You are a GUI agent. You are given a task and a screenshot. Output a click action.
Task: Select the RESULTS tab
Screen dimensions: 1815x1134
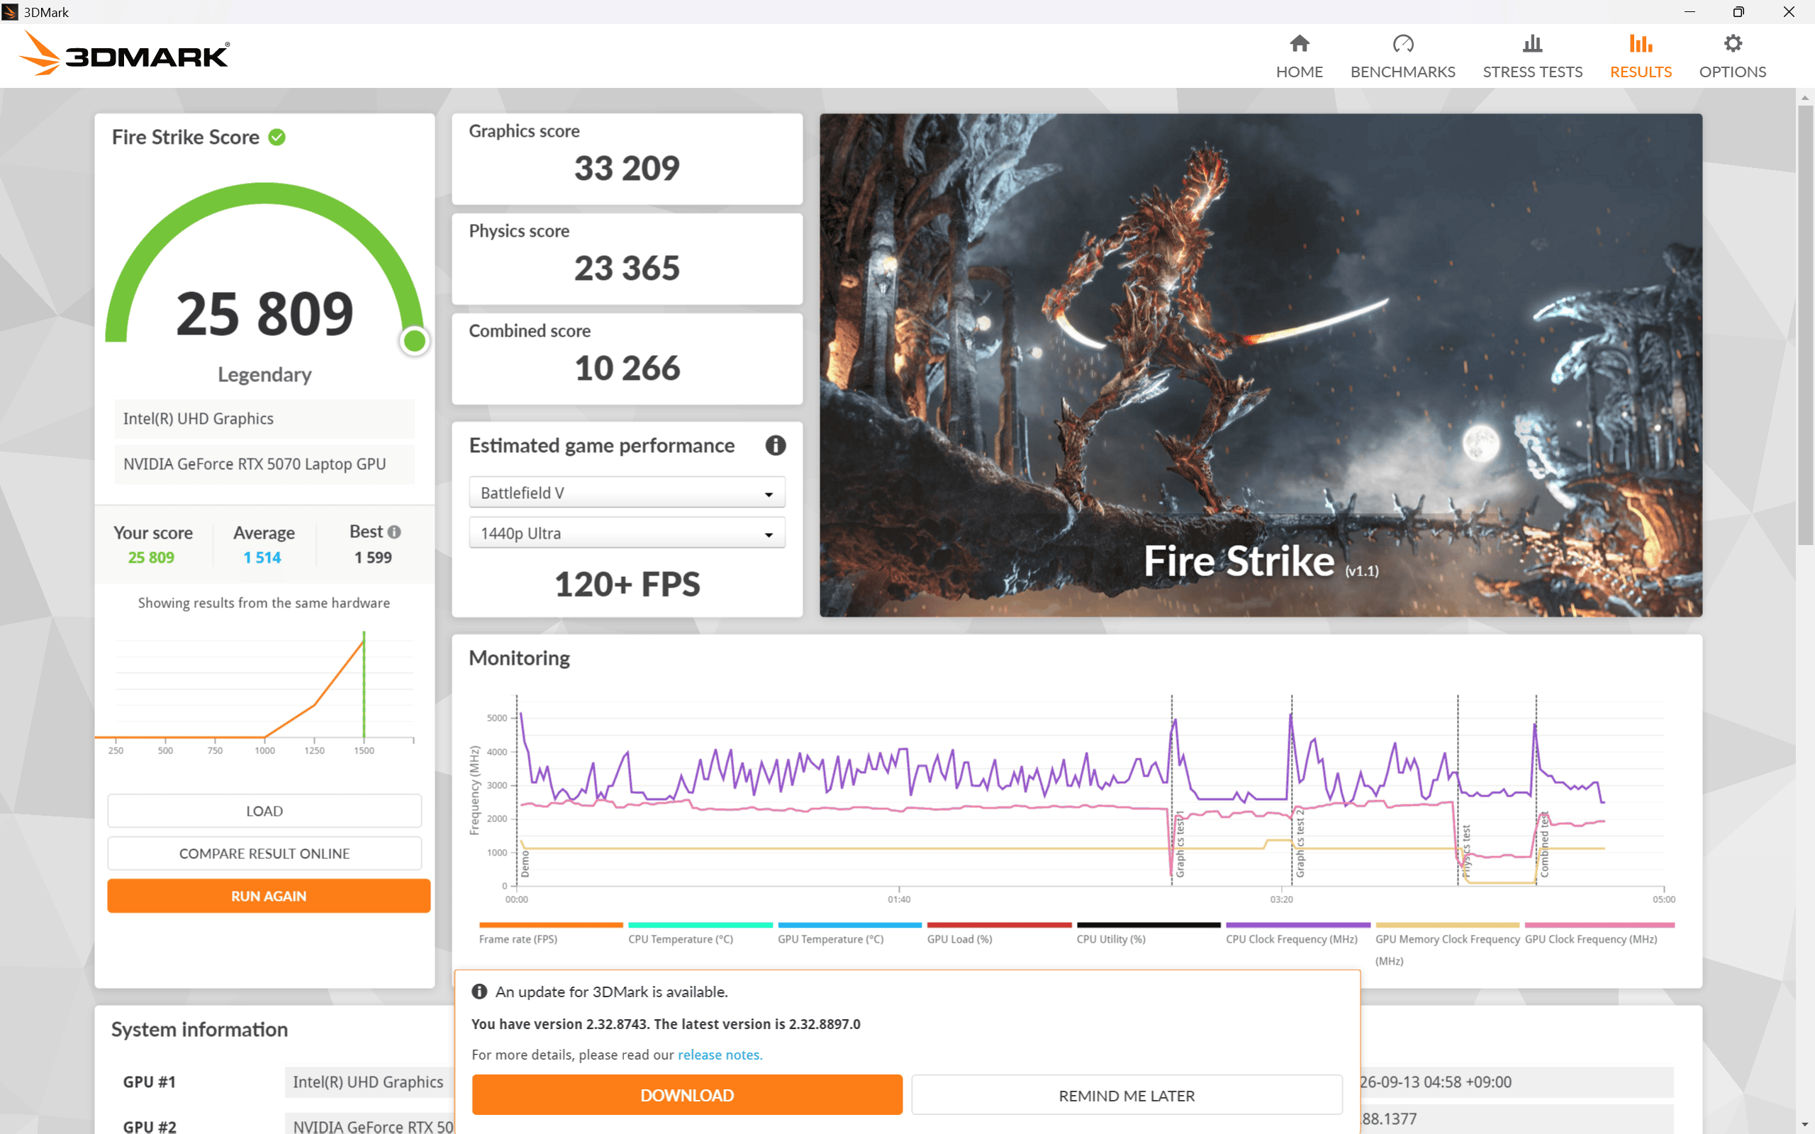(x=1641, y=56)
